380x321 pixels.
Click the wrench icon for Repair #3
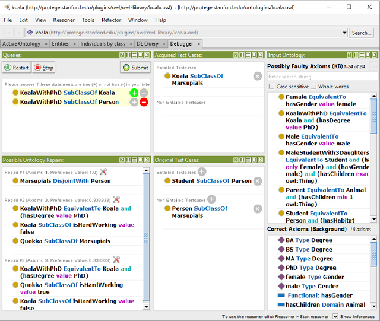click(x=116, y=259)
